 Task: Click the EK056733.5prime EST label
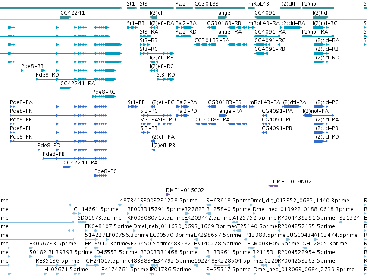pyautogui.click(x=53, y=244)
